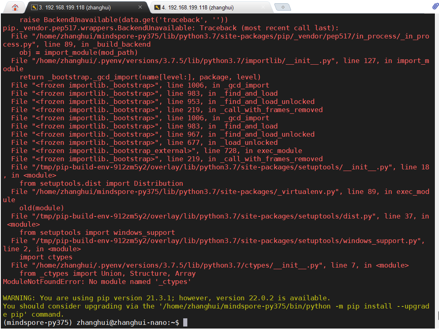Screen dimensions: 439x331
Task: Close session tab 4
Action: tap(263, 7)
